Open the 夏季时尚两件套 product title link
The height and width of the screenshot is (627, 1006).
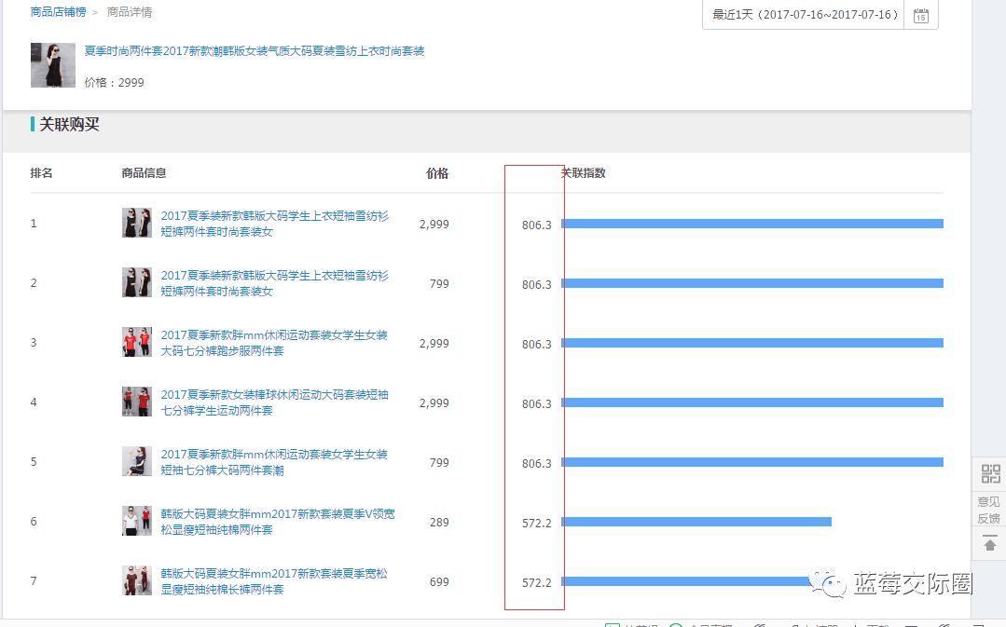[252, 50]
